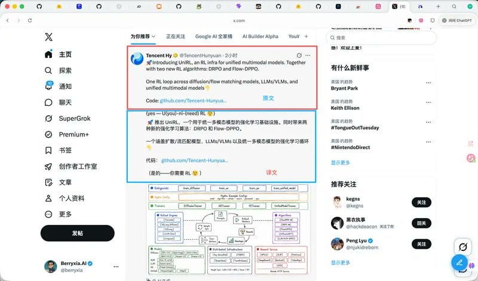Open 通知 notifications with badge
Viewport: 478px width, 281px height.
pyautogui.click(x=58, y=86)
